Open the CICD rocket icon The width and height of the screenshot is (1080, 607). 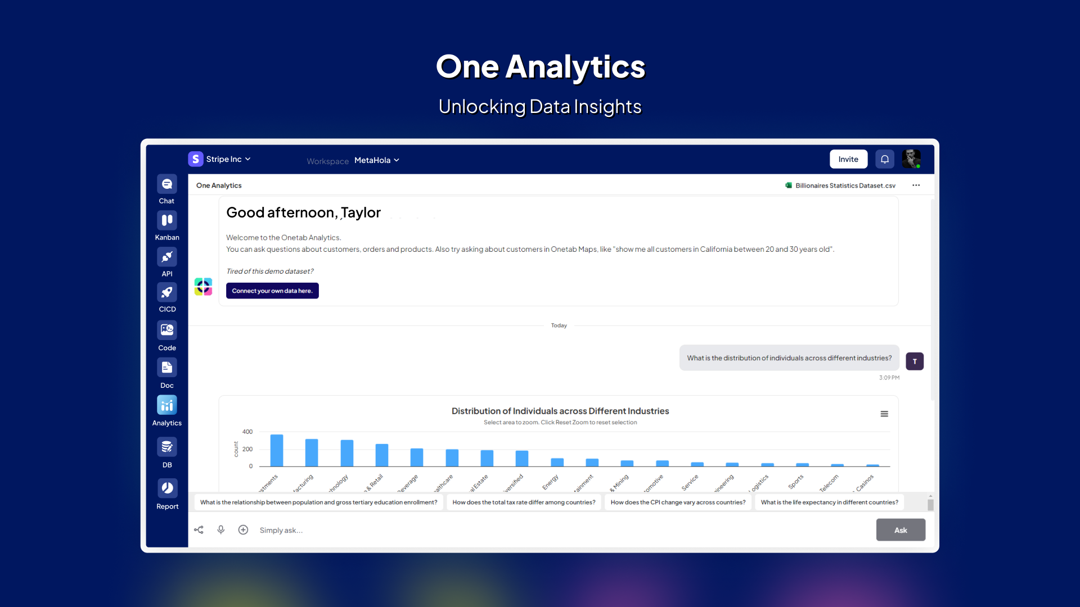coord(166,292)
